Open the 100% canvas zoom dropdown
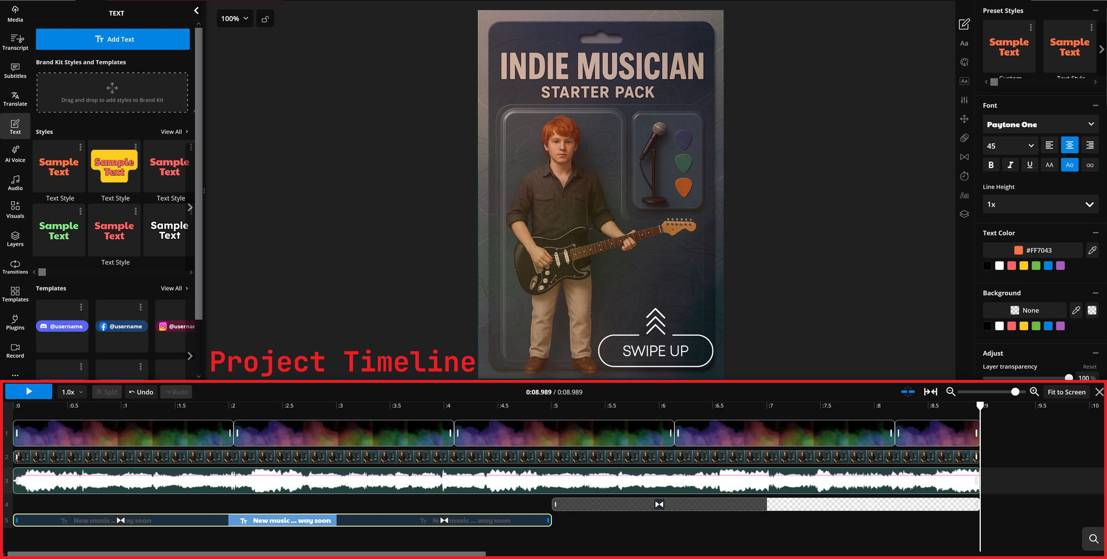 click(235, 19)
